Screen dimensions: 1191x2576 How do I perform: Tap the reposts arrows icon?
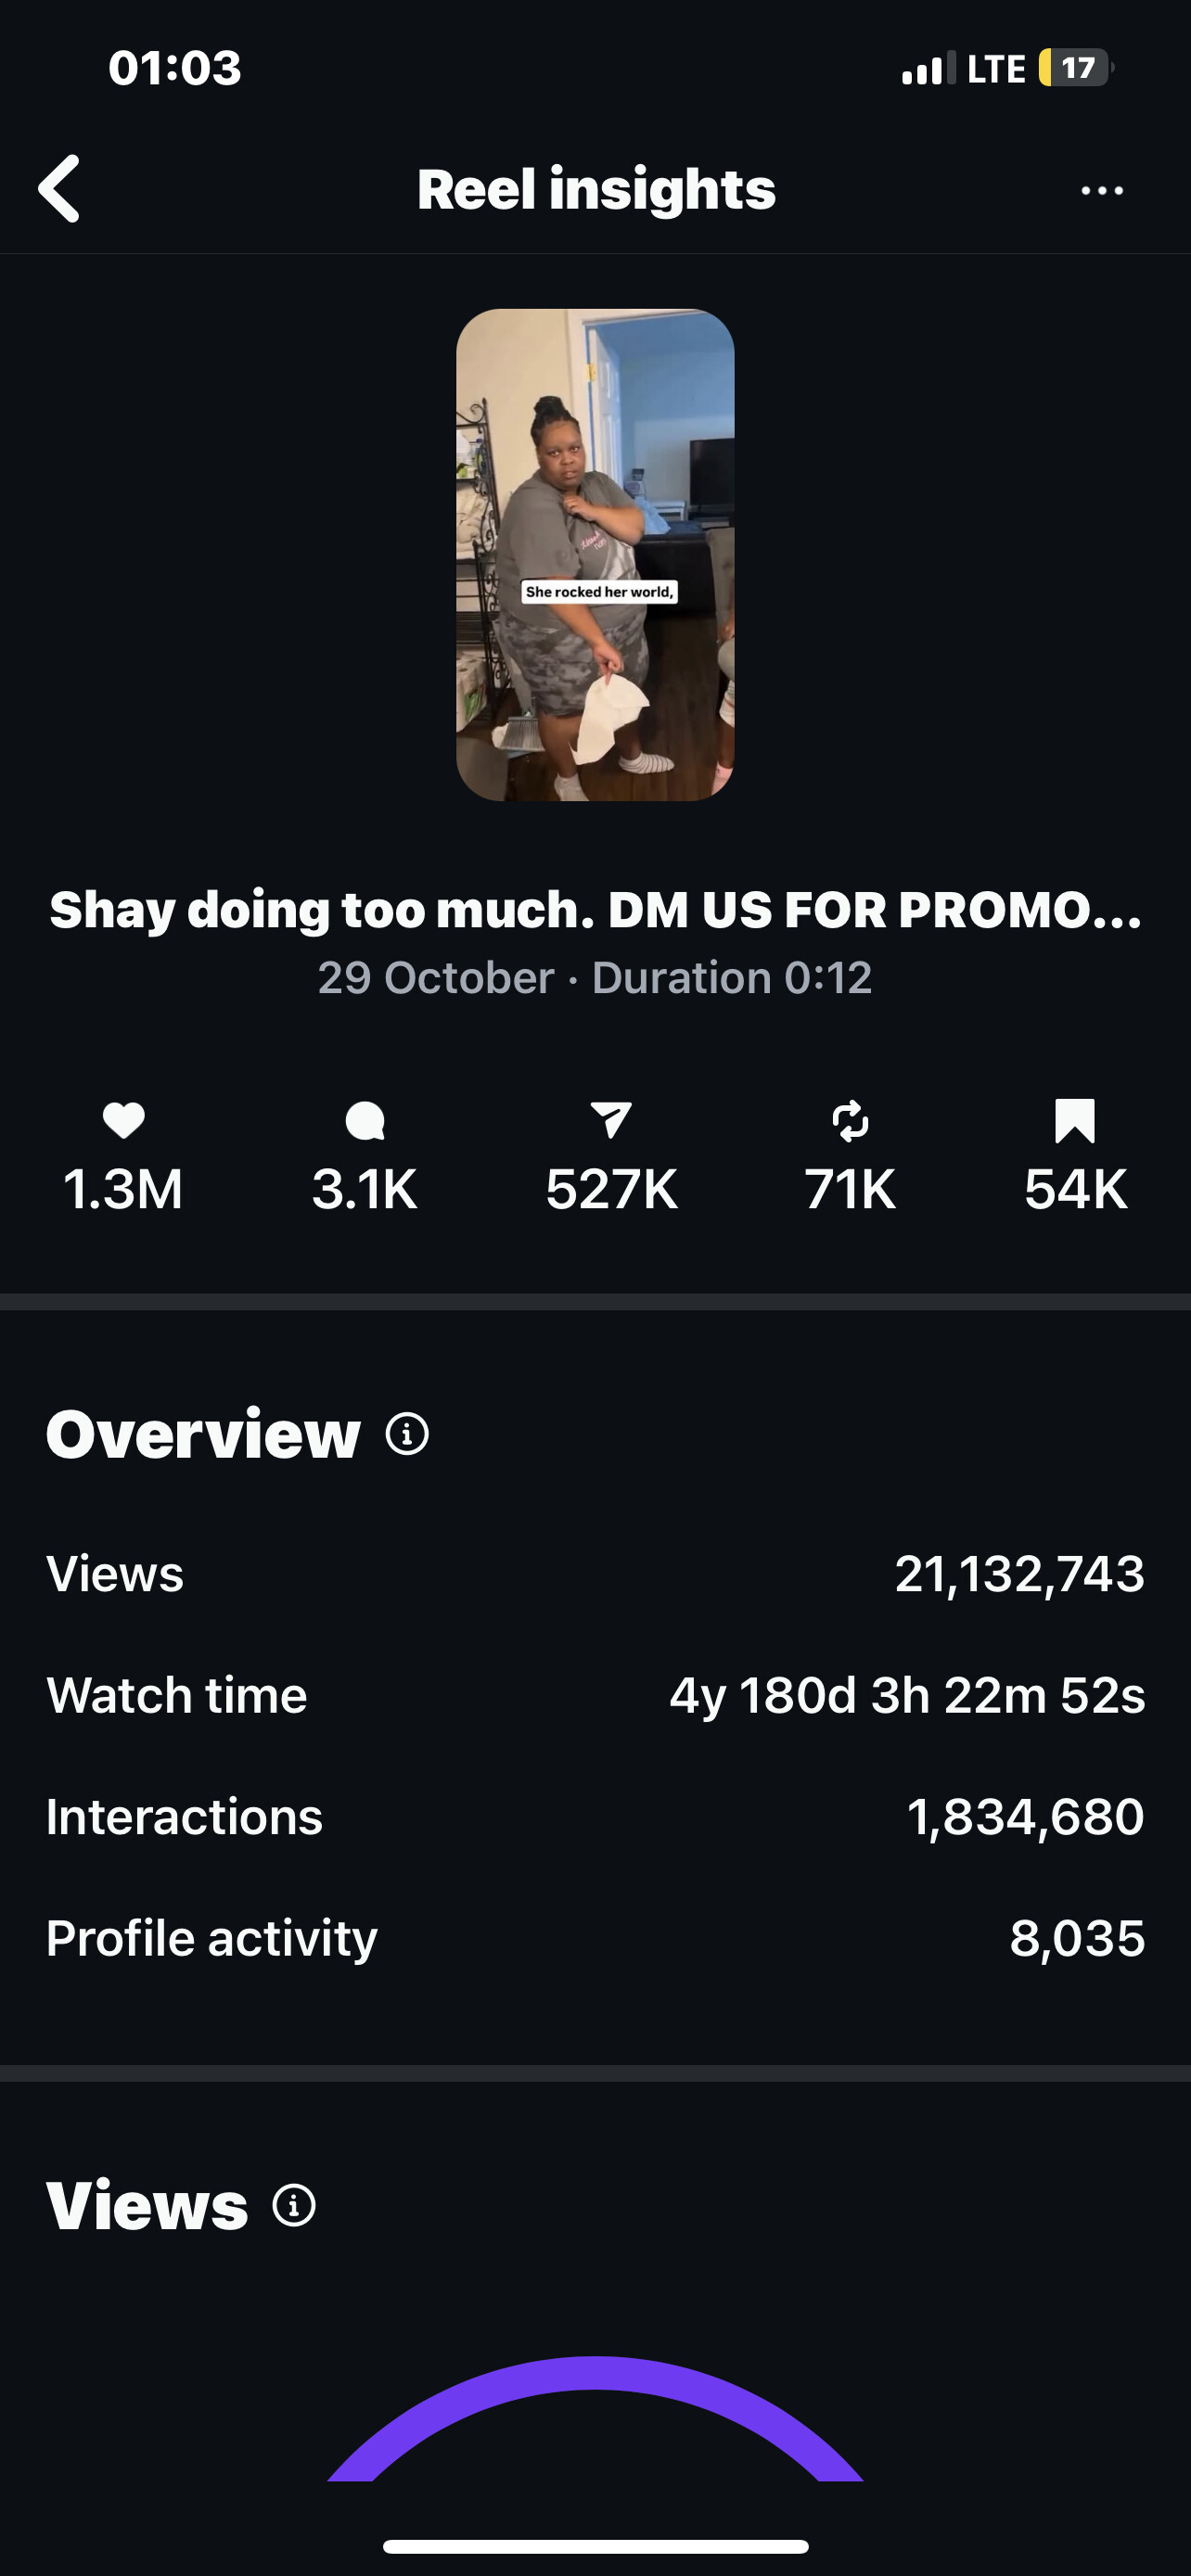(x=850, y=1120)
